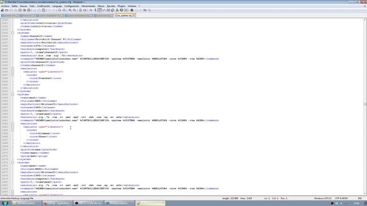The image size is (367, 206).
Task: Create a new document with New icon
Action: tap(2, 10)
